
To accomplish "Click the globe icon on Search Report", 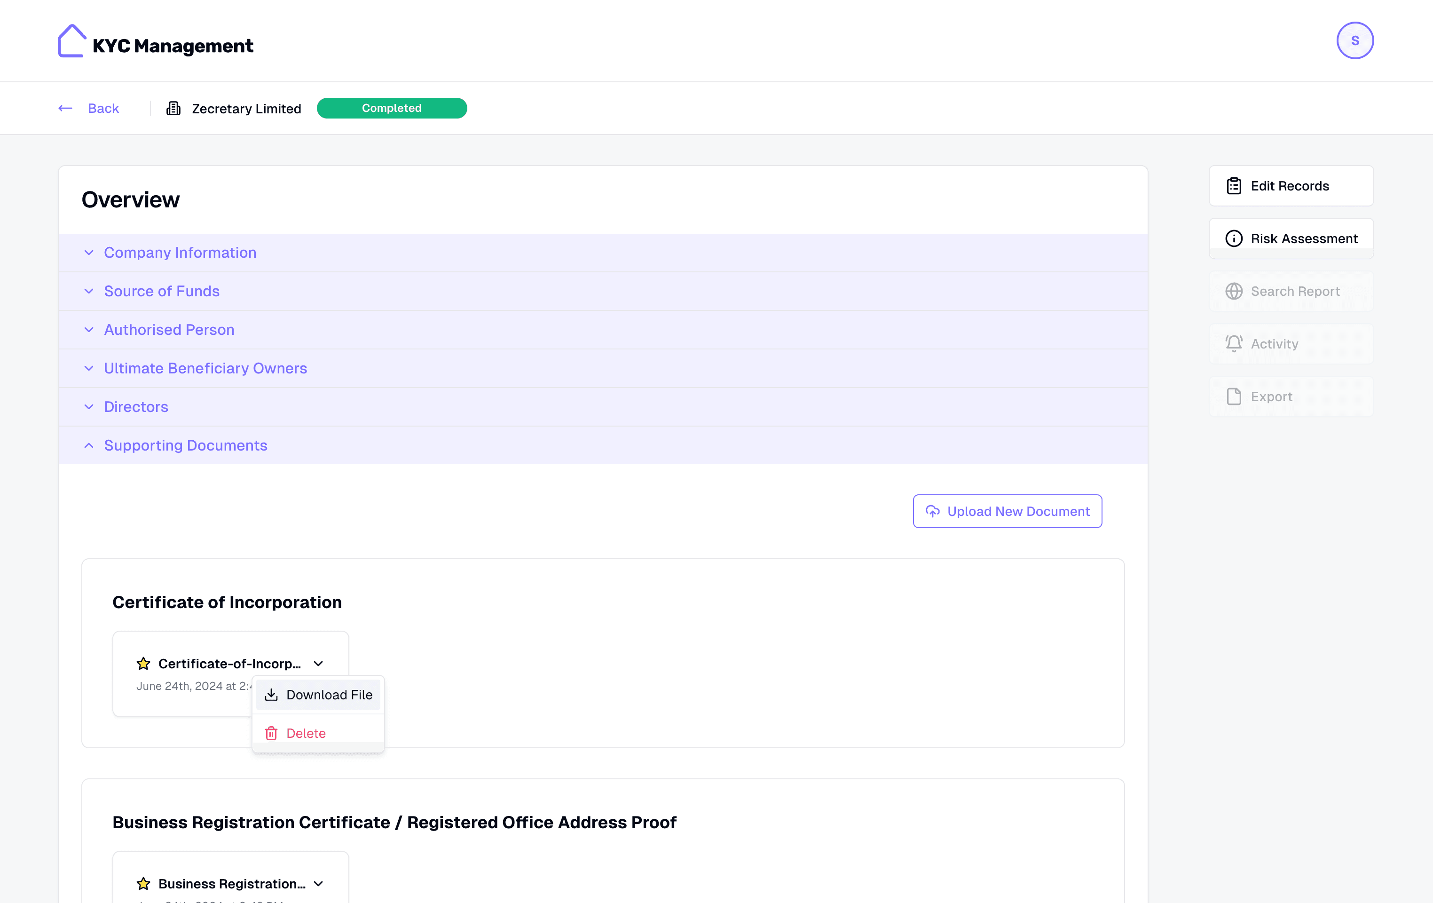I will pyautogui.click(x=1234, y=291).
